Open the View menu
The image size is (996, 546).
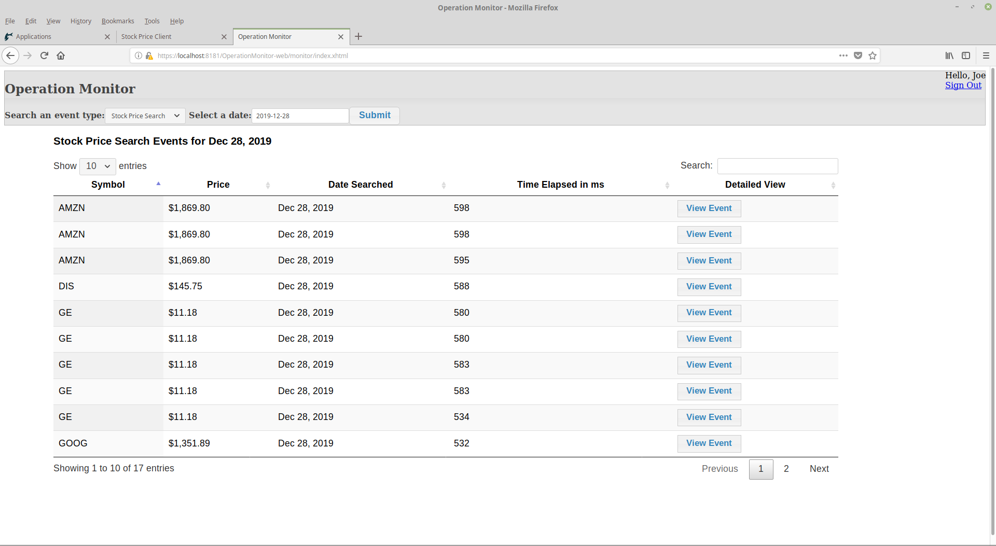coord(53,21)
